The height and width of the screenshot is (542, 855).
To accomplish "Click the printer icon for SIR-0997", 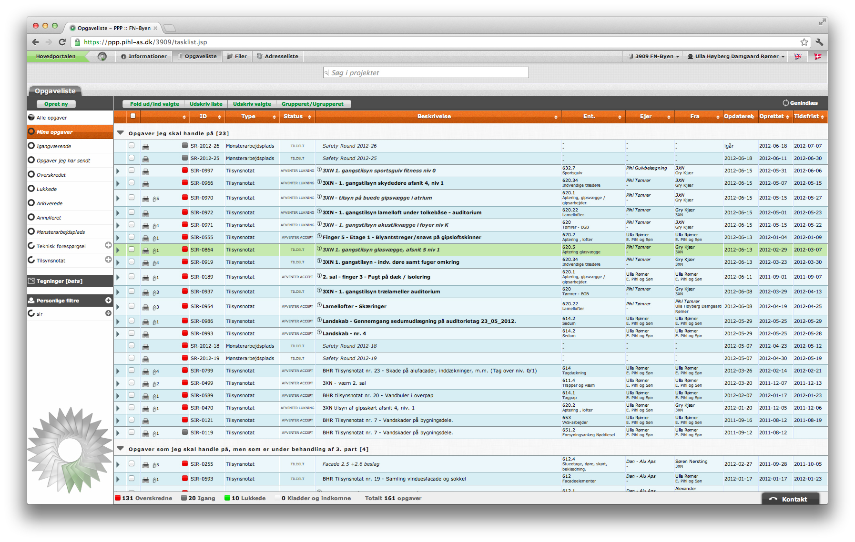I will (x=145, y=171).
